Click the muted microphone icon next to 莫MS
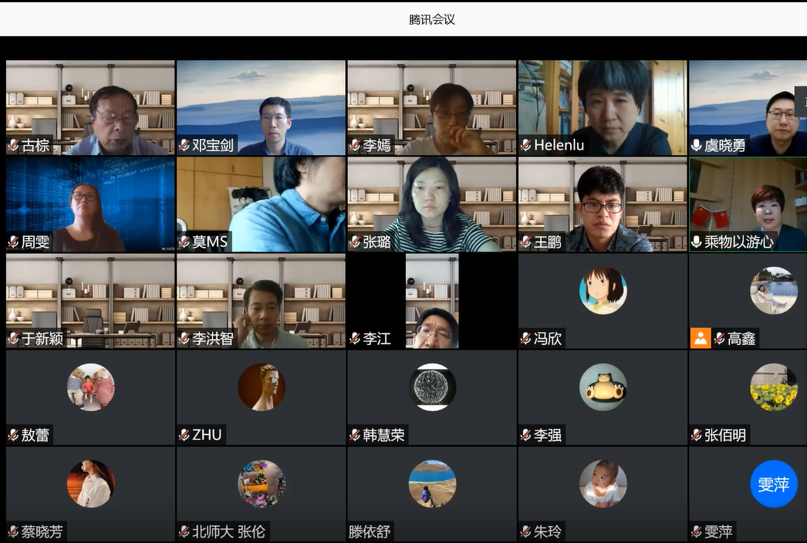The width and height of the screenshot is (807, 543). [184, 242]
